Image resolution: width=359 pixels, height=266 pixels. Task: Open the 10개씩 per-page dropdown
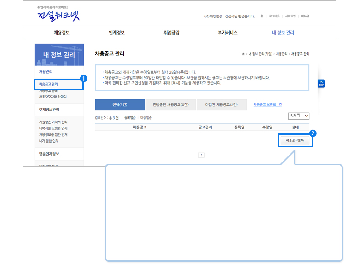click(299, 116)
